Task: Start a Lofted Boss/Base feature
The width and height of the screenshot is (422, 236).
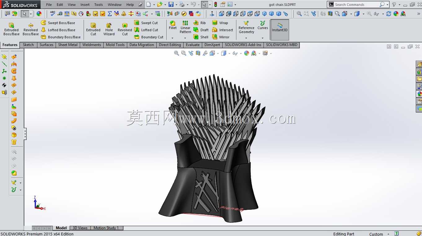Action: tap(58, 30)
